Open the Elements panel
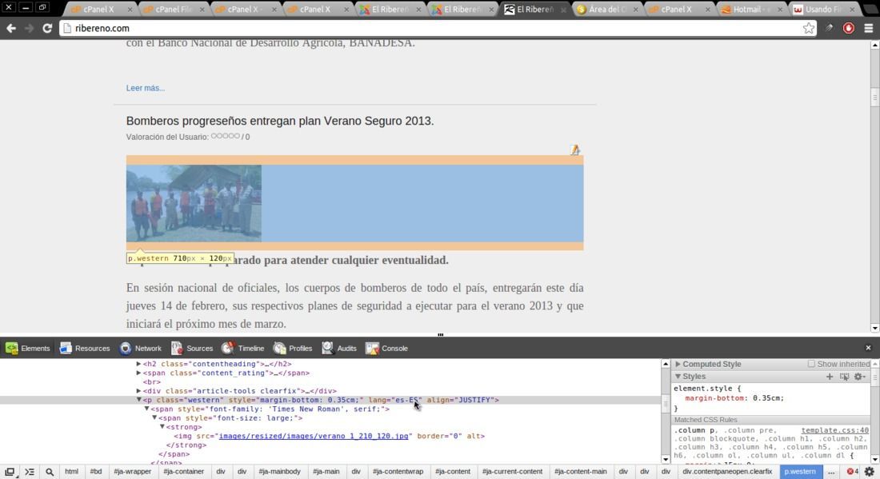Screen dimensions: 880x479 [27, 349]
